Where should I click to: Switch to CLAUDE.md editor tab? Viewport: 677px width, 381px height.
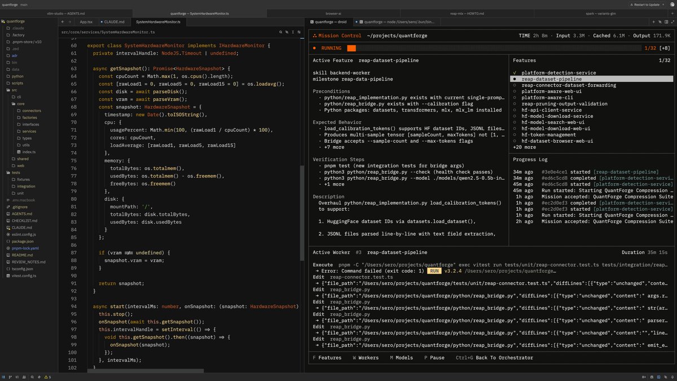point(115,22)
